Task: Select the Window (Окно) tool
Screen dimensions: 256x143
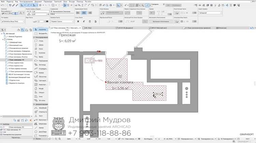Action: coord(41,49)
